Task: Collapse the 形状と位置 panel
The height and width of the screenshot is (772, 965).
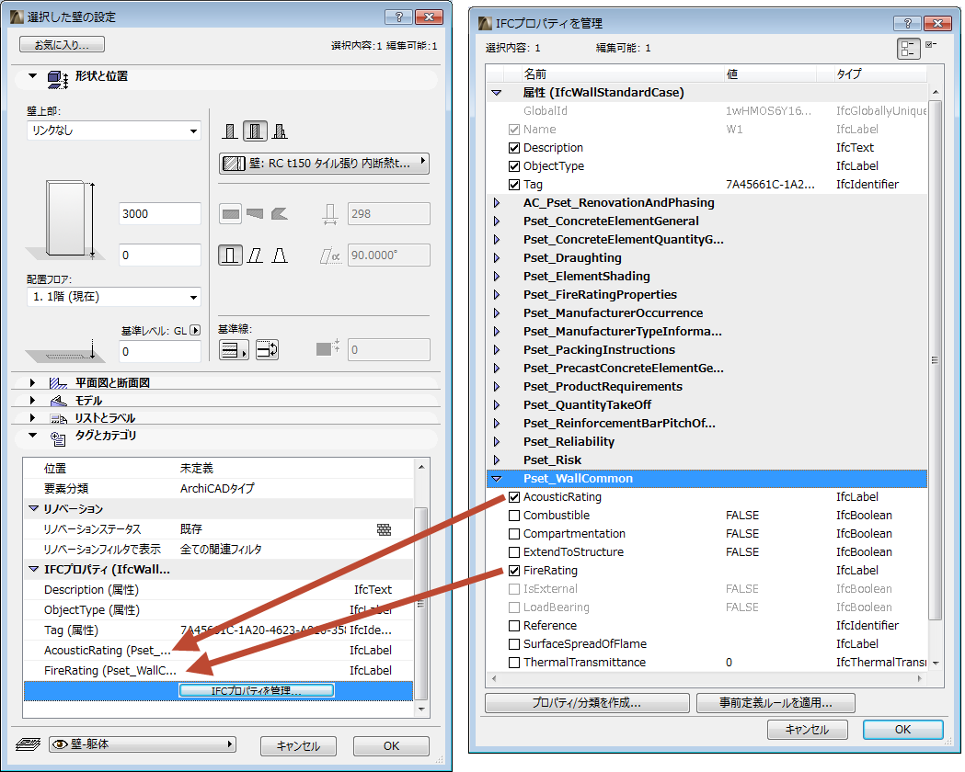Action: click(32, 76)
